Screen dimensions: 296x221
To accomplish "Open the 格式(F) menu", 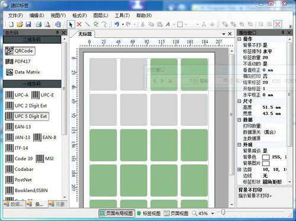I will click(79, 15).
